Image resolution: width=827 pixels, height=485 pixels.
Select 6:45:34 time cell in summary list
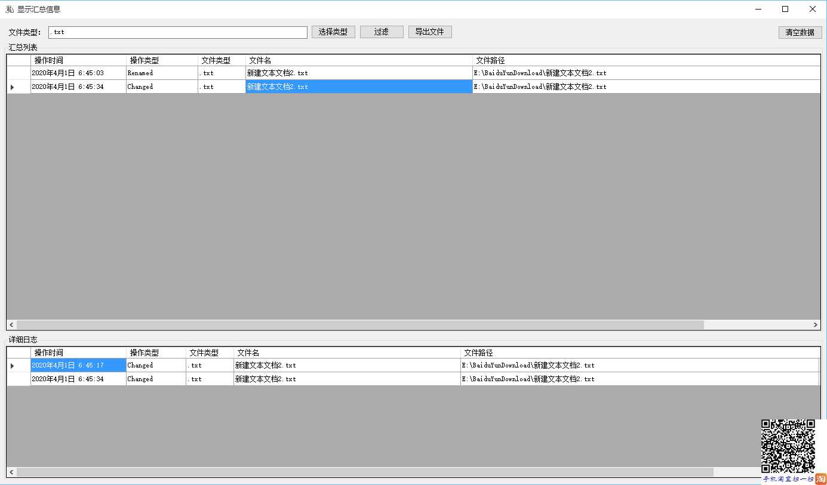pos(78,87)
